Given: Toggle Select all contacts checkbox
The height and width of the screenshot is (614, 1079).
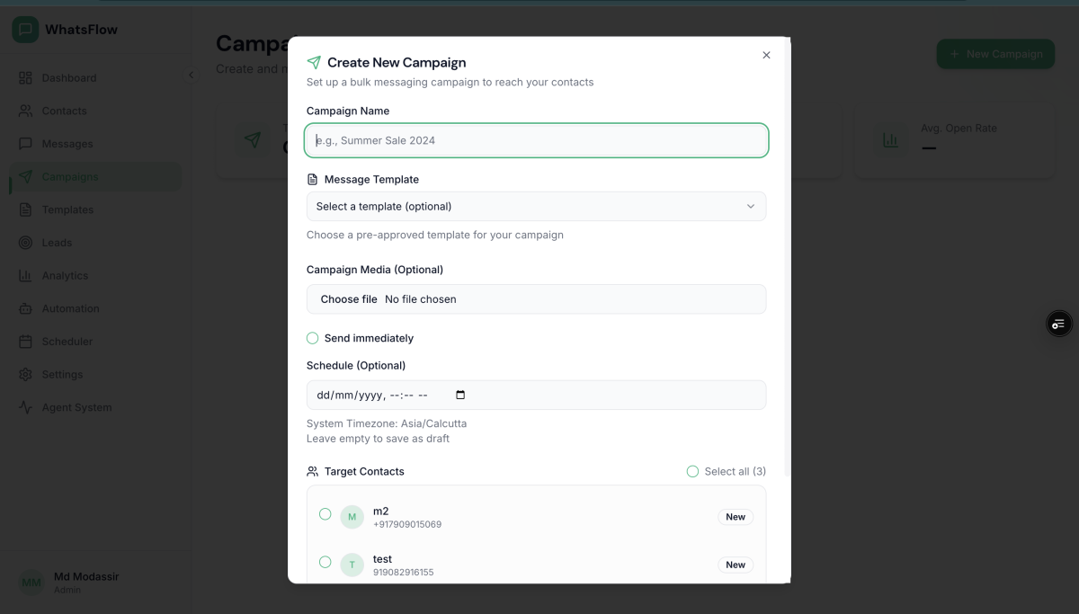Looking at the screenshot, I should [692, 471].
